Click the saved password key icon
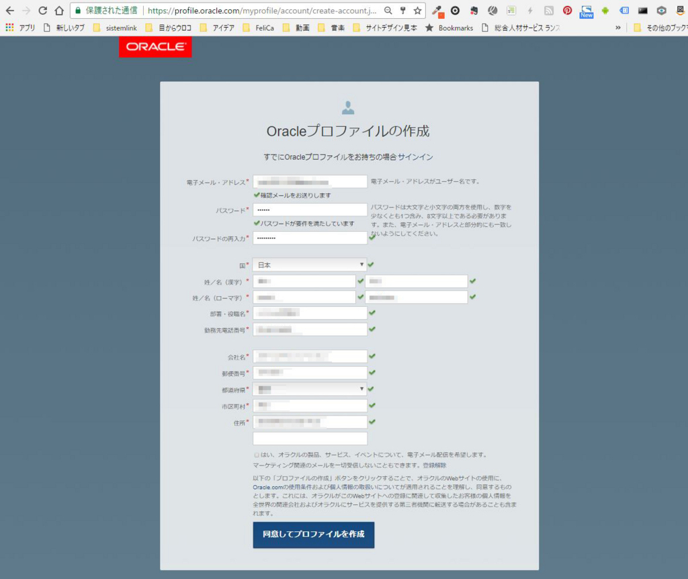Viewport: 688px width, 579px height. click(x=403, y=11)
